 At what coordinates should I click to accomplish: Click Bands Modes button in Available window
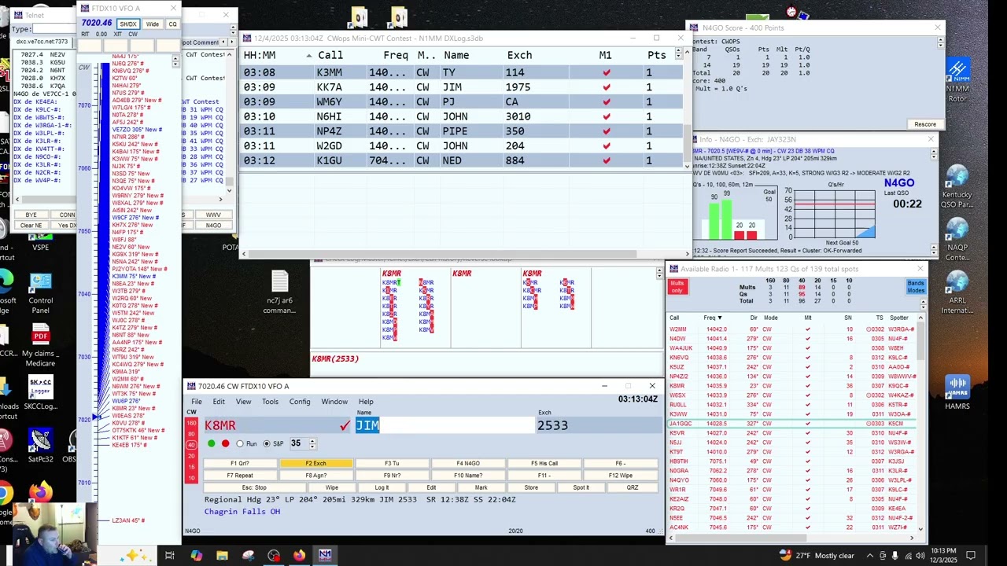(x=915, y=287)
